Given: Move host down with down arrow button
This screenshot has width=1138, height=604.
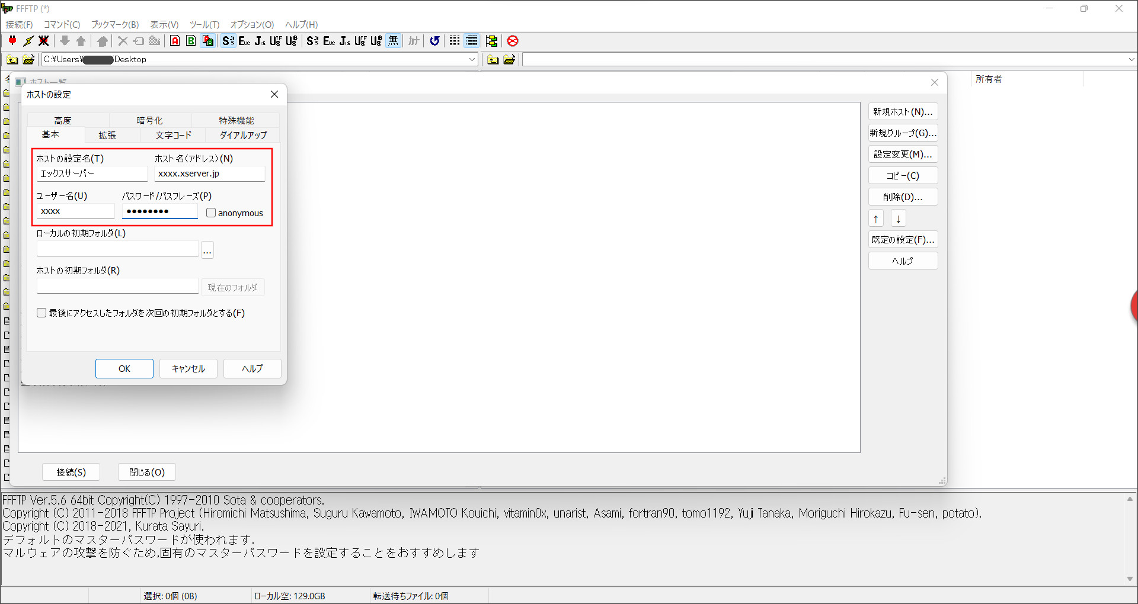Looking at the screenshot, I should (898, 219).
